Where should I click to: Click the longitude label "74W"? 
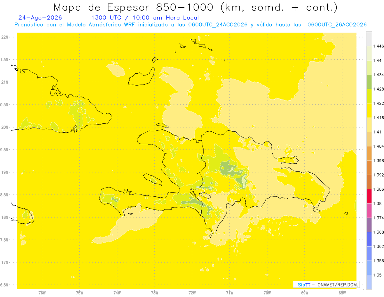pos(117,293)
